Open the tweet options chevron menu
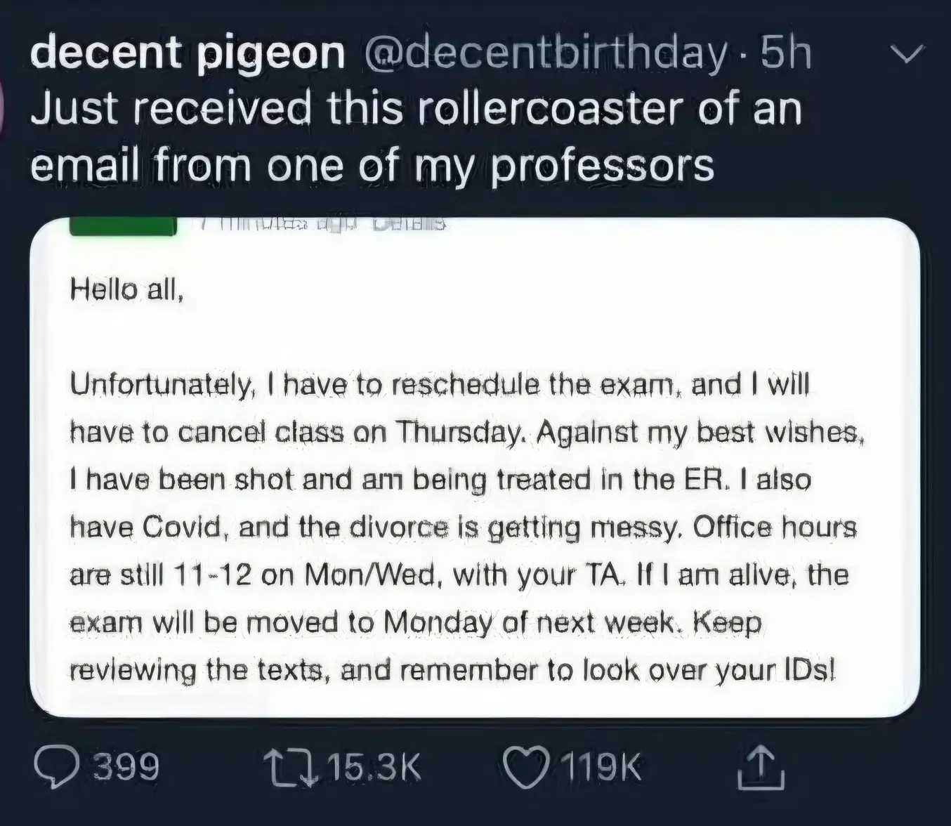This screenshot has width=951, height=826. tap(907, 54)
